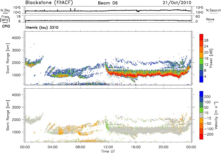Click the "CPID" label

(6, 26)
